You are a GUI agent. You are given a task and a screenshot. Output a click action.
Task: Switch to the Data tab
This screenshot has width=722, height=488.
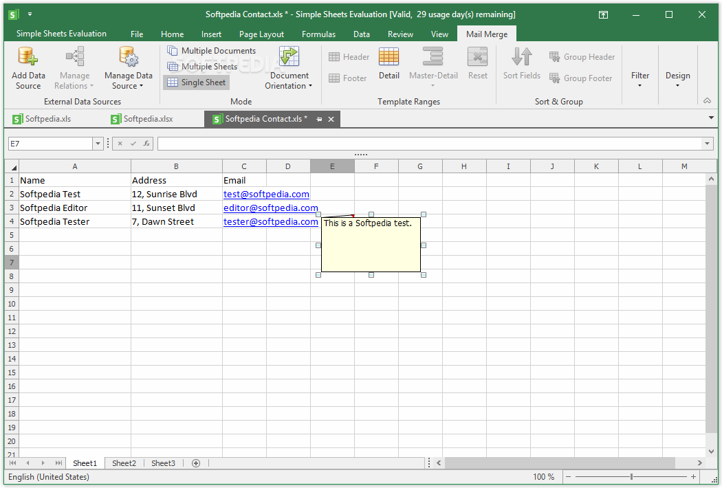(362, 34)
